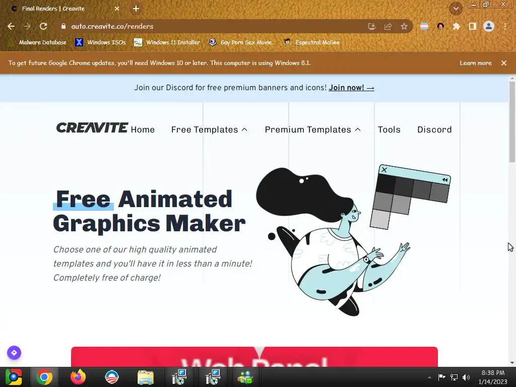Open the Chrome profile avatar

coord(489,26)
